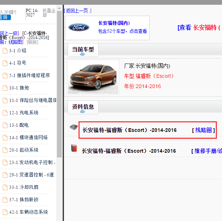Click the Escort car thumbnail image

[x=93, y=77]
